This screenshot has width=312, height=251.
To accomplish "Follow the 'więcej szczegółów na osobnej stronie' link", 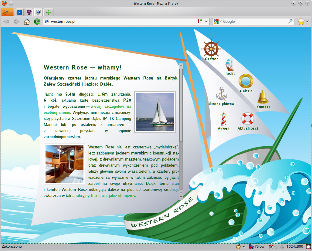I will (111, 107).
